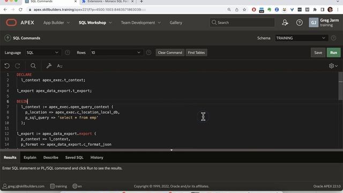Switch to the Describe tab
Screen dimensions: 343x193
tap(51, 157)
